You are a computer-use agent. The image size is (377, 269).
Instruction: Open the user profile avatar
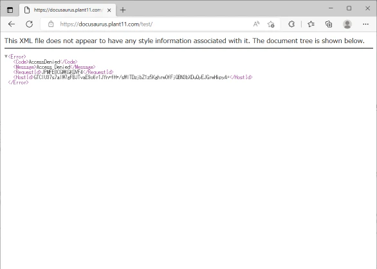coord(347,24)
